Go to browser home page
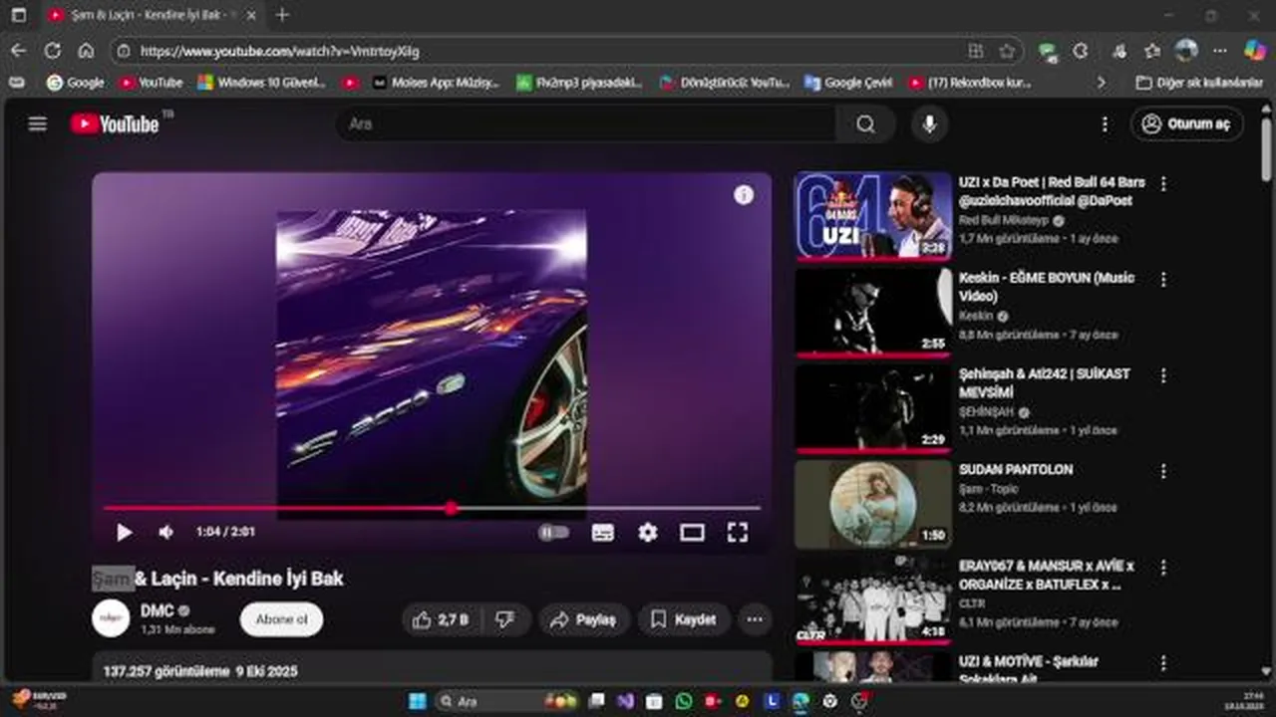The image size is (1276, 717). (86, 50)
